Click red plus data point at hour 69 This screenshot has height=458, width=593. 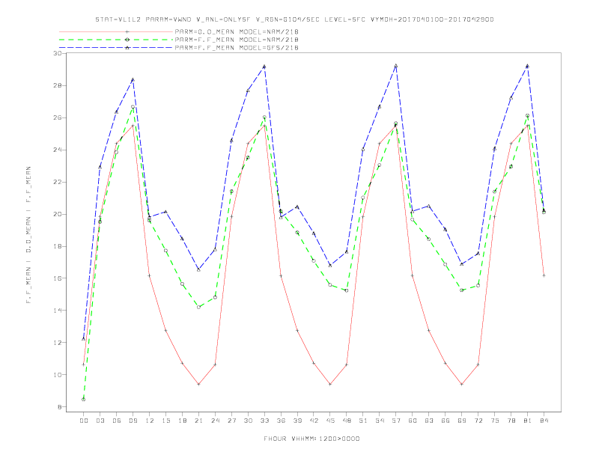(x=462, y=385)
